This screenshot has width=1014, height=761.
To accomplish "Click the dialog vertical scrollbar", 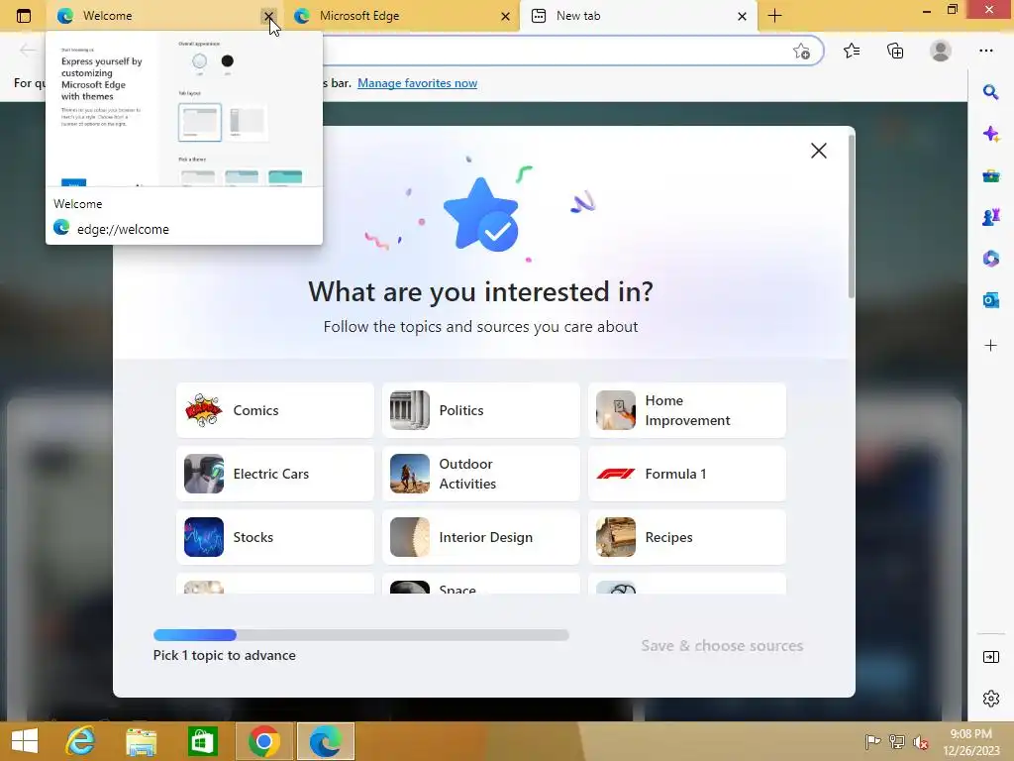I will pos(851,217).
